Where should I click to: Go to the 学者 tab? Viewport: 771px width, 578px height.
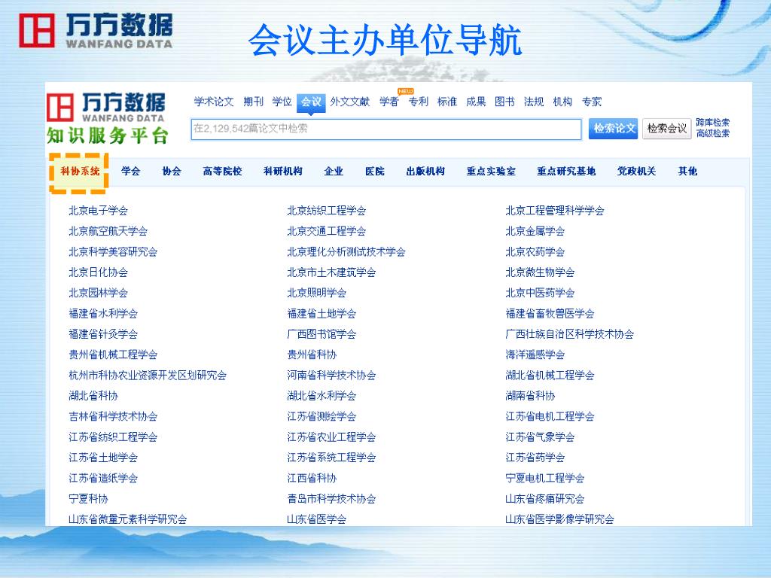[x=389, y=102]
